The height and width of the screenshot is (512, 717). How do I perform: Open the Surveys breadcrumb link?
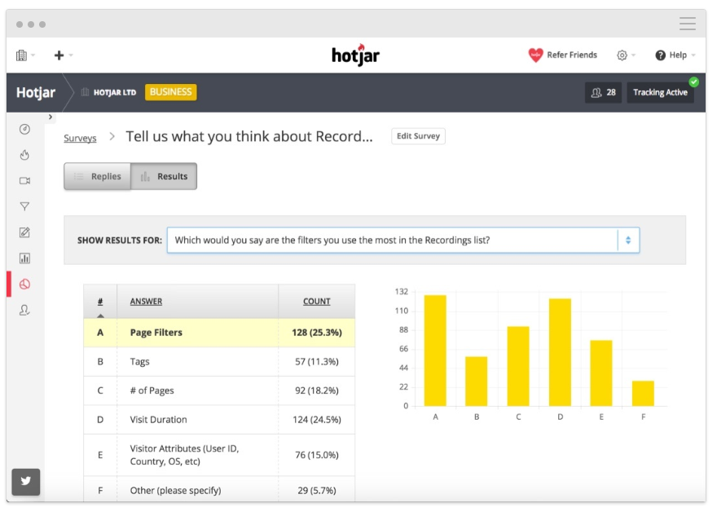[x=80, y=138]
